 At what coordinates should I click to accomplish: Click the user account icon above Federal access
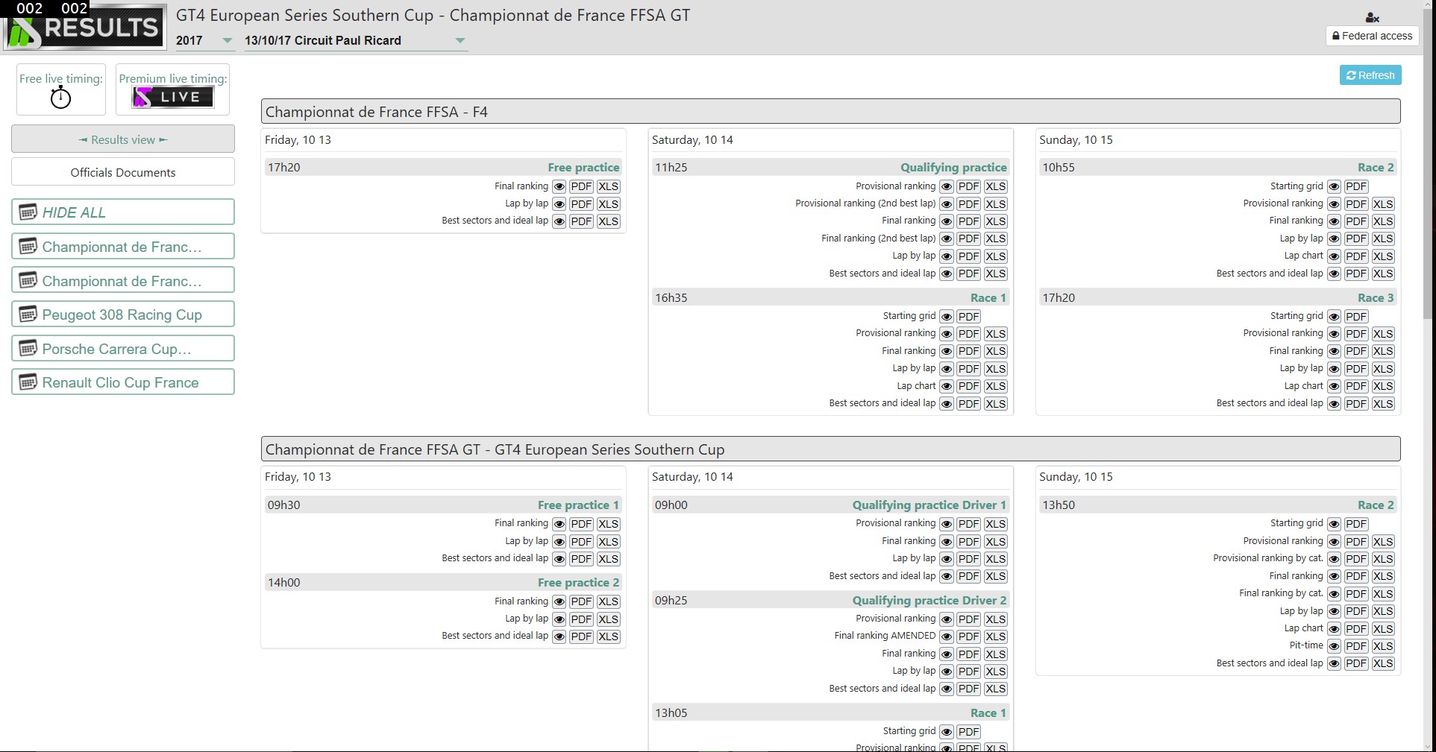[1372, 17]
